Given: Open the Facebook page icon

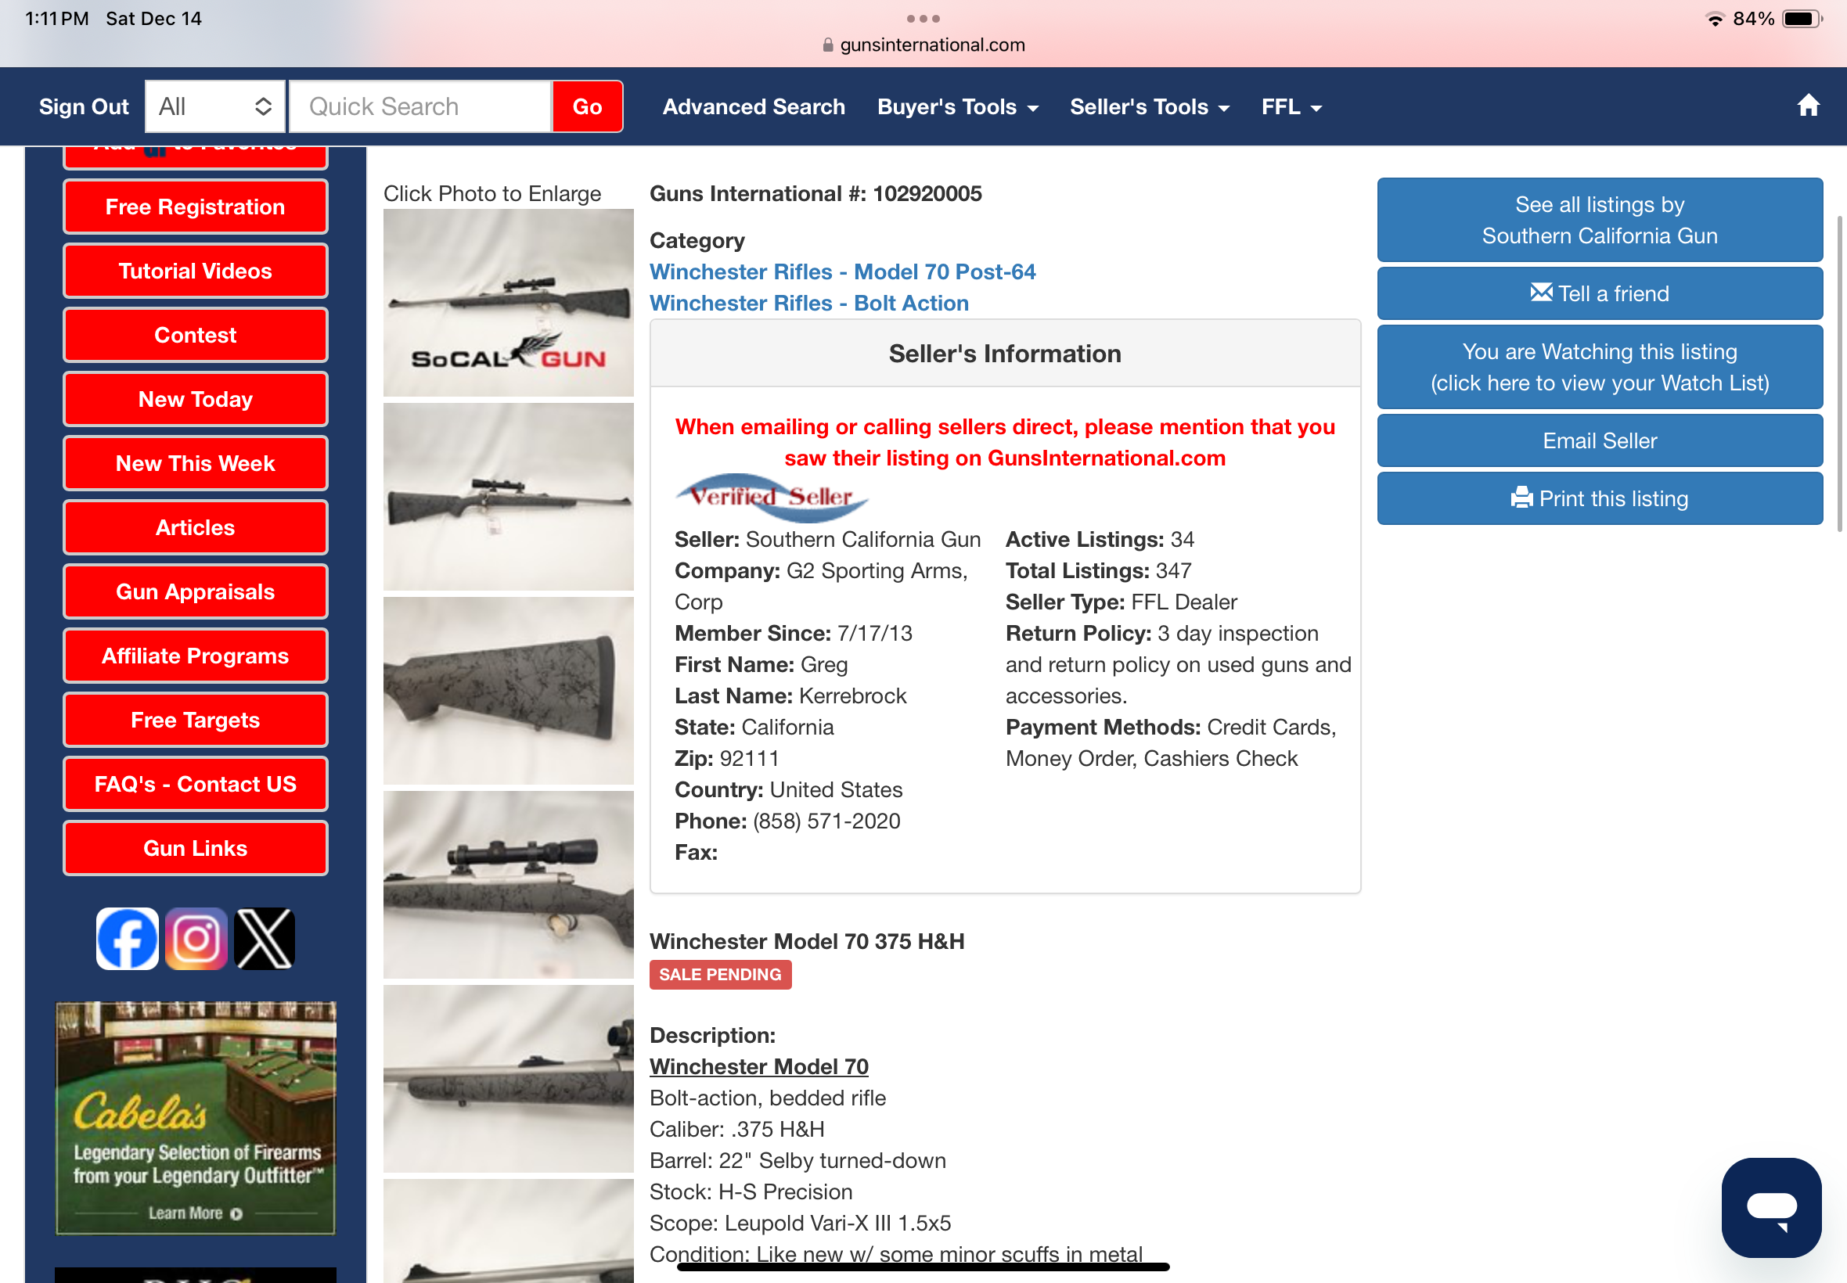Looking at the screenshot, I should click(x=127, y=938).
